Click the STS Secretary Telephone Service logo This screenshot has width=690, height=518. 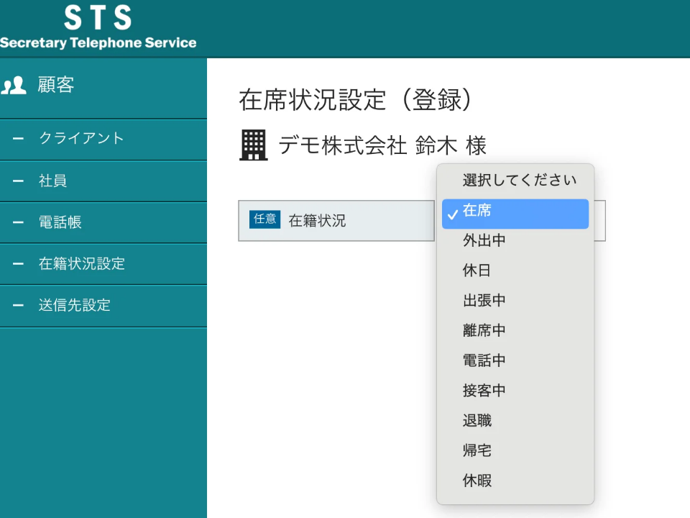pos(98,29)
